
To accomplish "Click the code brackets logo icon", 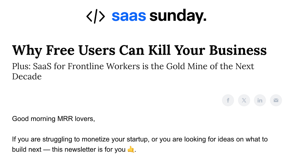I will pos(96,17).
